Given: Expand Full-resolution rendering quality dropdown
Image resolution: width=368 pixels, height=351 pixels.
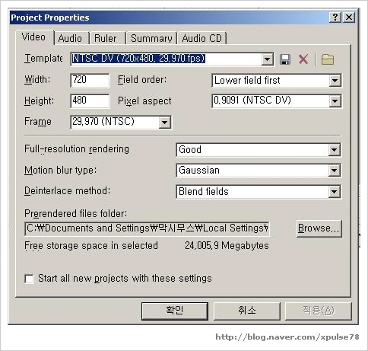Looking at the screenshot, I should pos(334,150).
